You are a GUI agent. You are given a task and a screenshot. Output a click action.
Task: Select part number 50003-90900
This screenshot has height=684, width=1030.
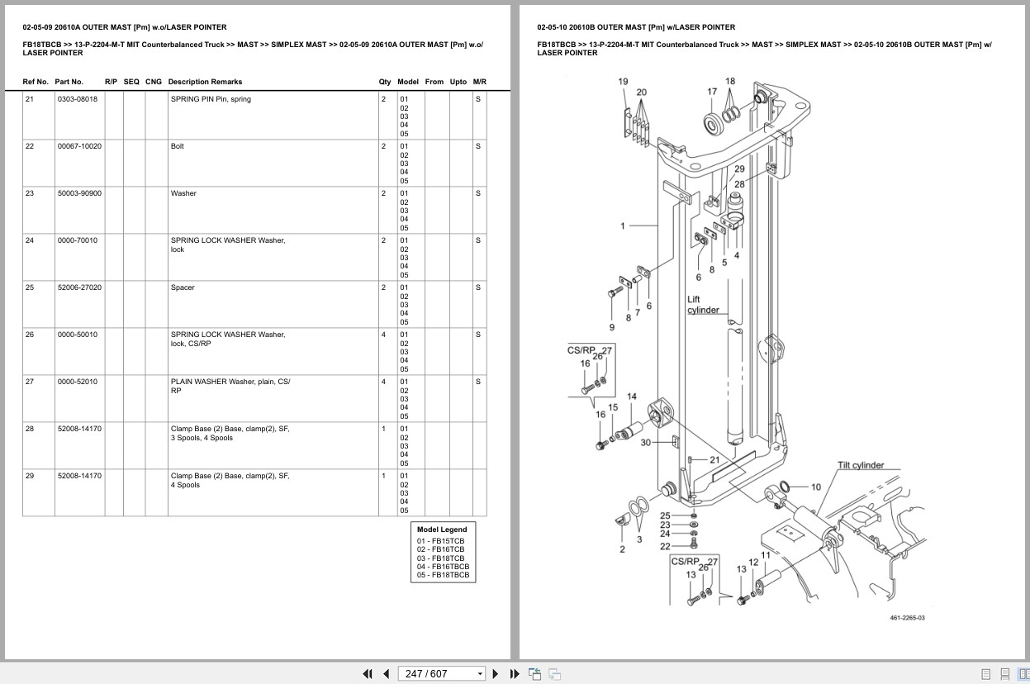tap(79, 193)
